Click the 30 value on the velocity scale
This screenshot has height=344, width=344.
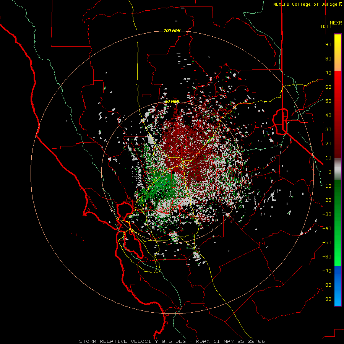point(328,130)
